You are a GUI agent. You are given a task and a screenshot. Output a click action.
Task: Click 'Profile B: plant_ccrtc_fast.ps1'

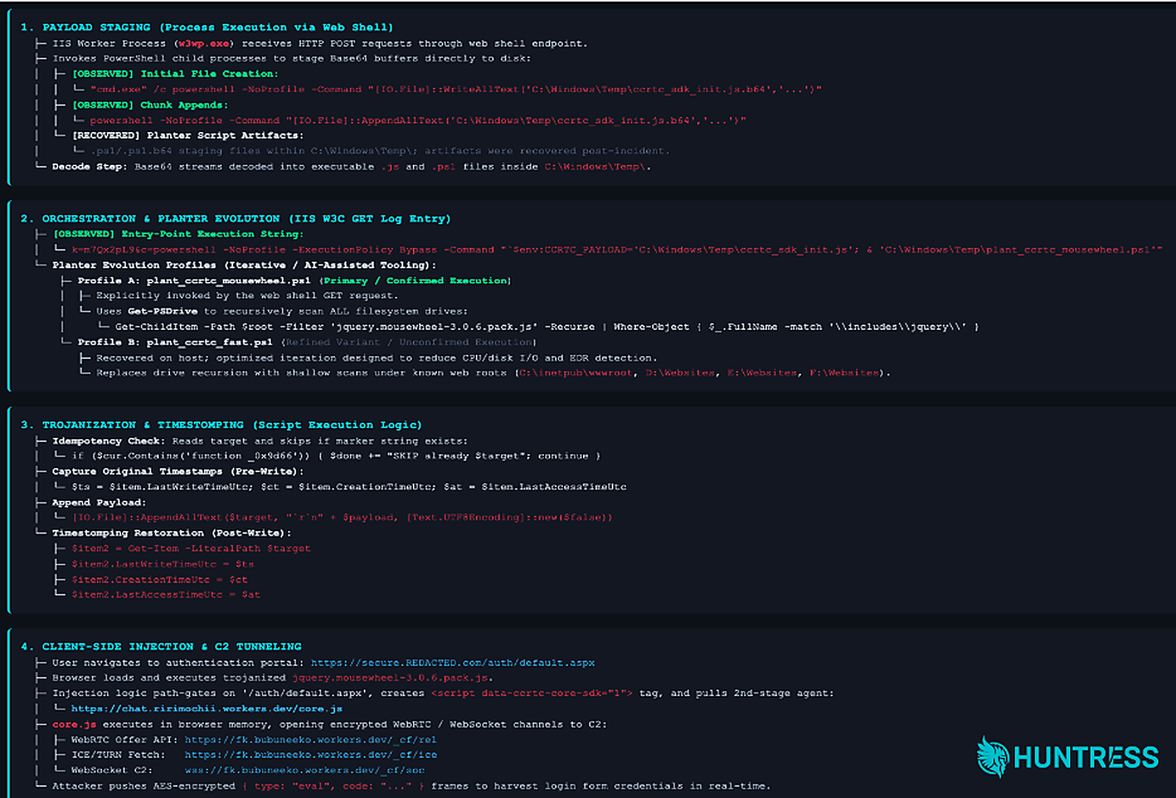click(x=175, y=342)
